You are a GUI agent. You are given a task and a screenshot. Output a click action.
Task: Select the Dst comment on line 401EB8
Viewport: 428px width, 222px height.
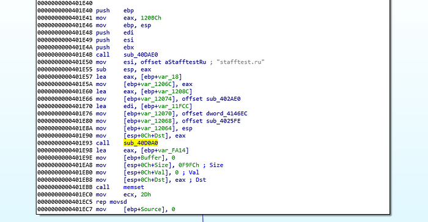(201, 180)
